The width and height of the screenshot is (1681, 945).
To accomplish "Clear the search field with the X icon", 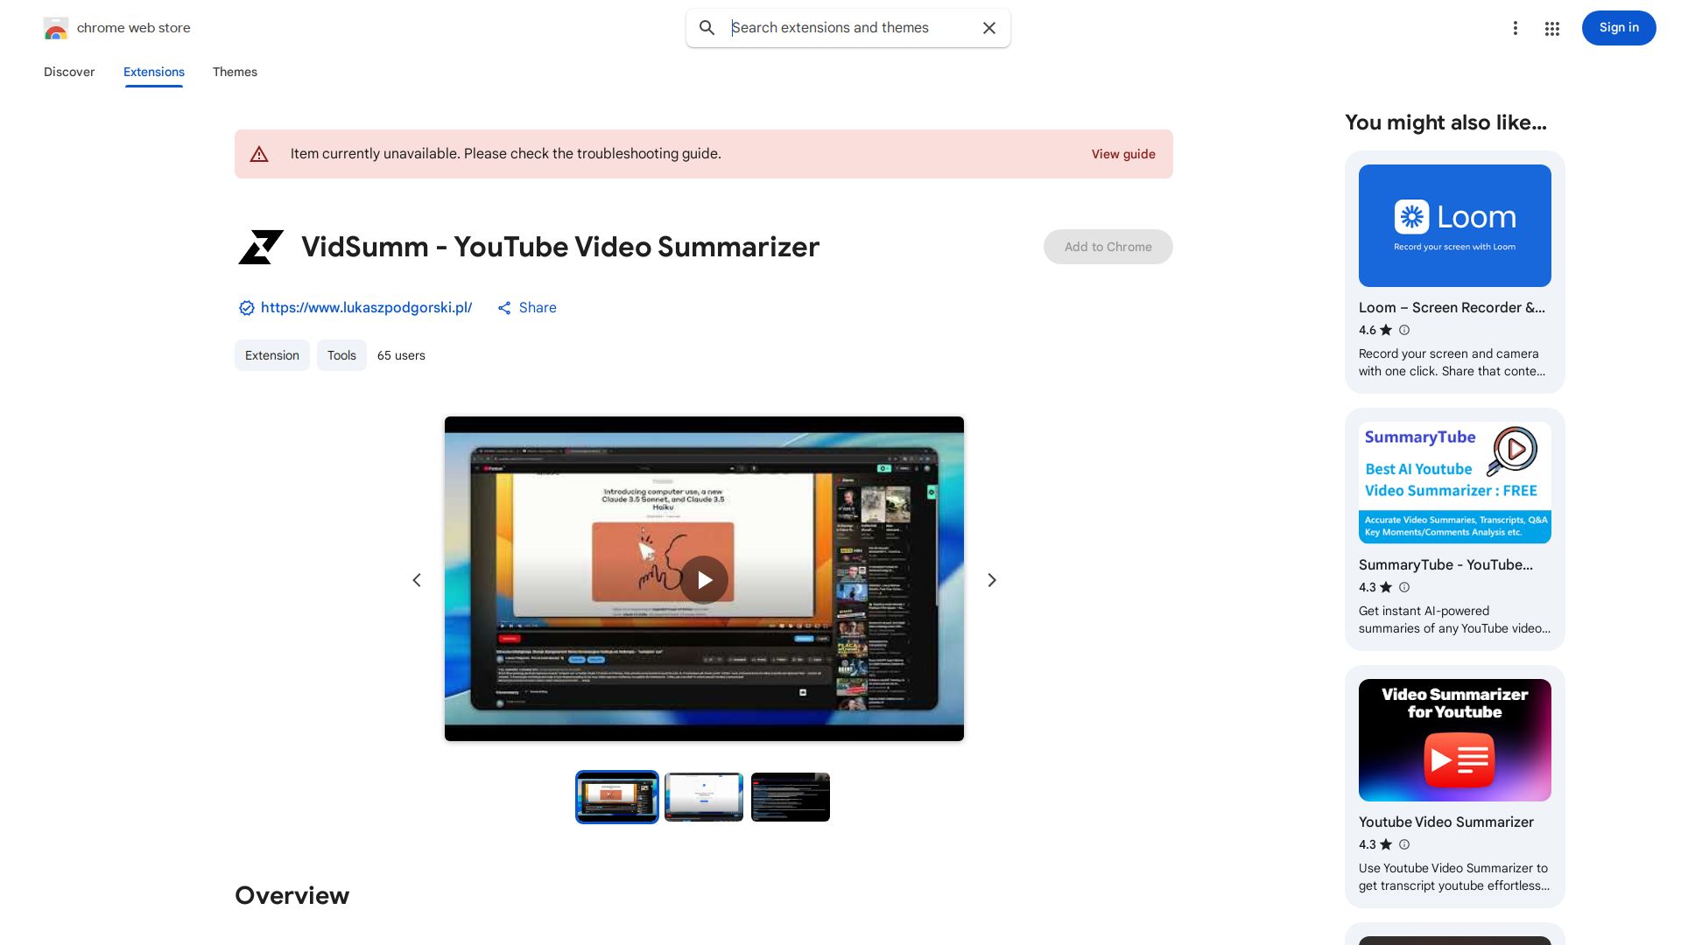I will [988, 28].
